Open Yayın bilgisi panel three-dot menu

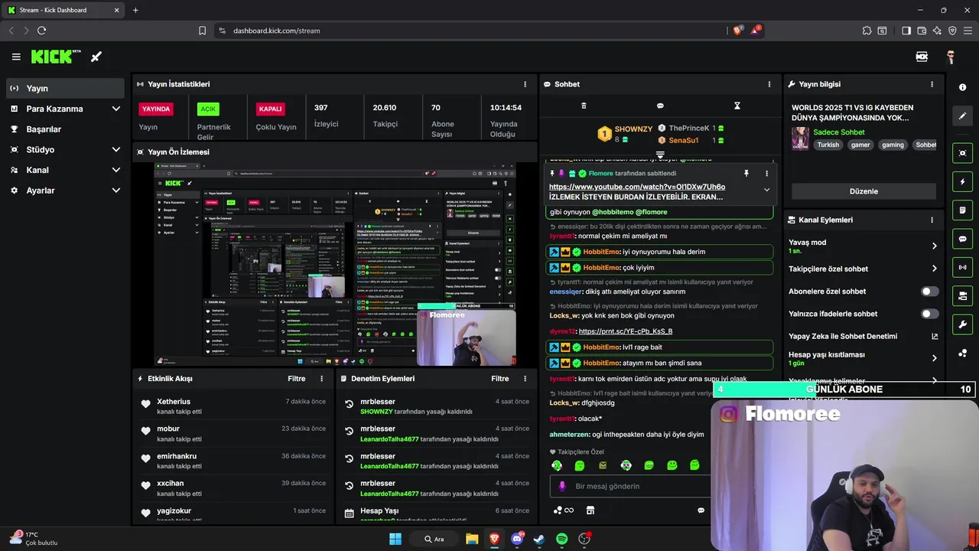932,84
